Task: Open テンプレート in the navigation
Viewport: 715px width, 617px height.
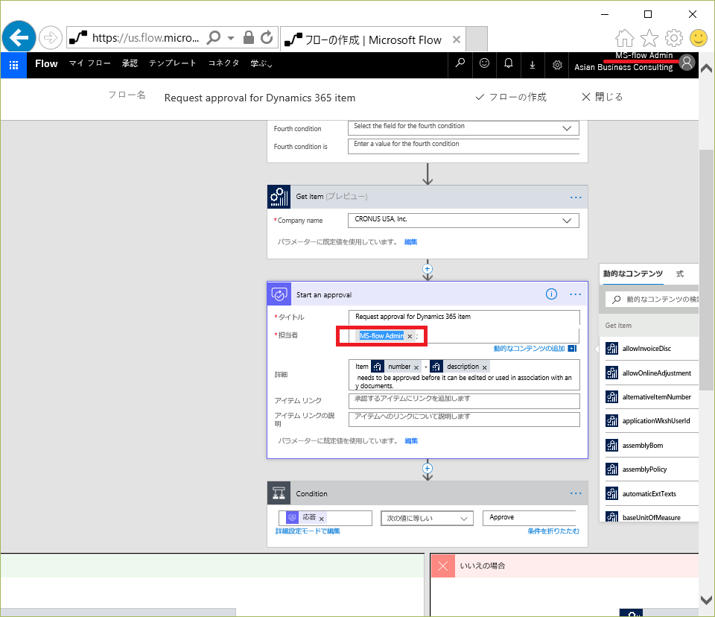Action: pos(172,63)
